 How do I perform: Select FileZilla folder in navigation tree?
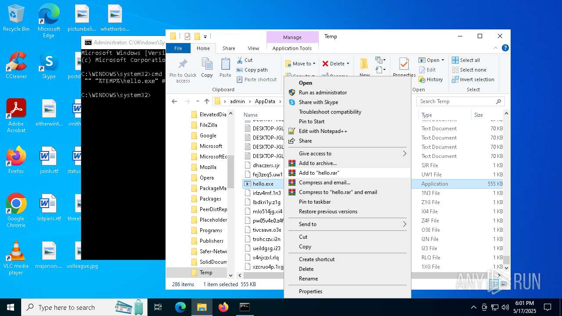(208, 125)
